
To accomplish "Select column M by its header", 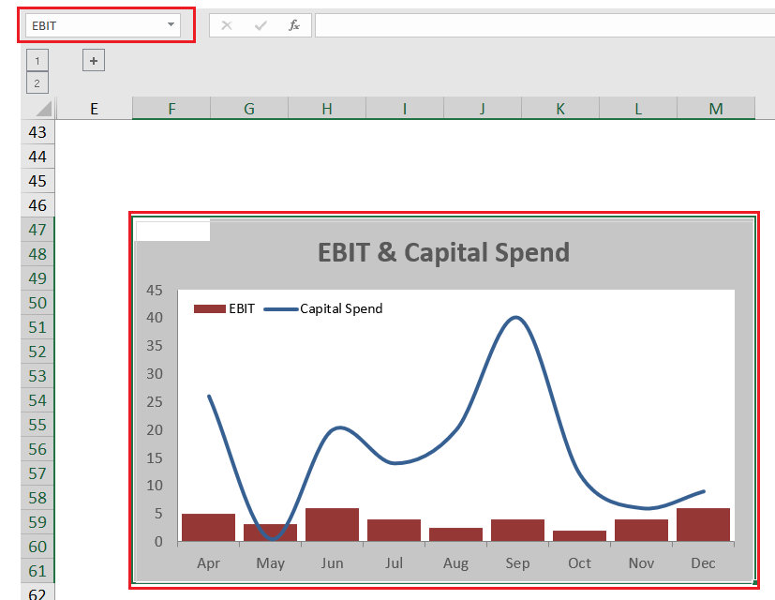I will pyautogui.click(x=715, y=107).
